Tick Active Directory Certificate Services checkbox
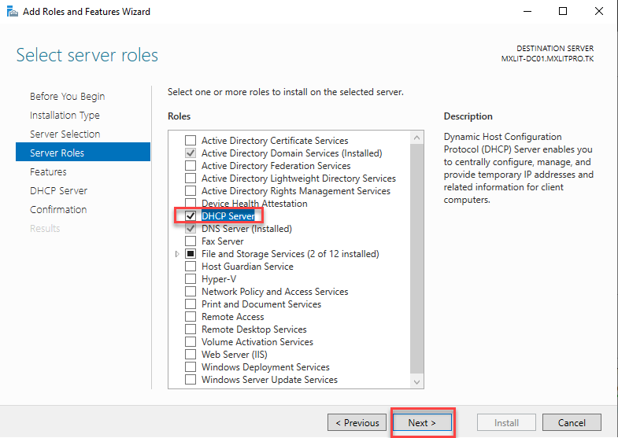This screenshot has width=618, height=438. 190,141
